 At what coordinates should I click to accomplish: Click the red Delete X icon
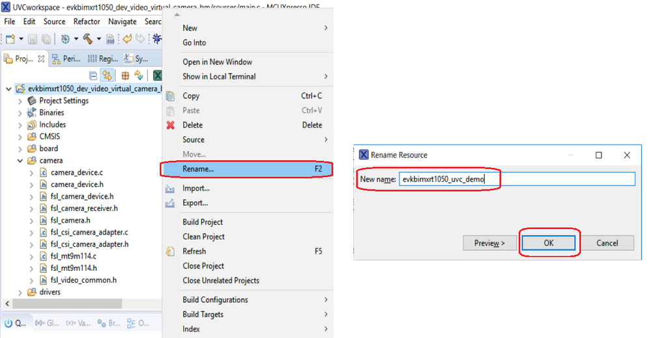pos(171,125)
